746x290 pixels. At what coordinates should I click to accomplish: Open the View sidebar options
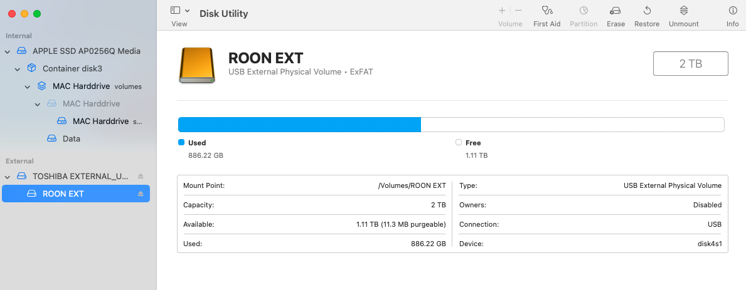click(175, 10)
